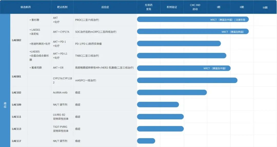Image resolution: width=277 pixels, height=147 pixels.
Task: Select the III期 phase header
Action: pos(265,7)
